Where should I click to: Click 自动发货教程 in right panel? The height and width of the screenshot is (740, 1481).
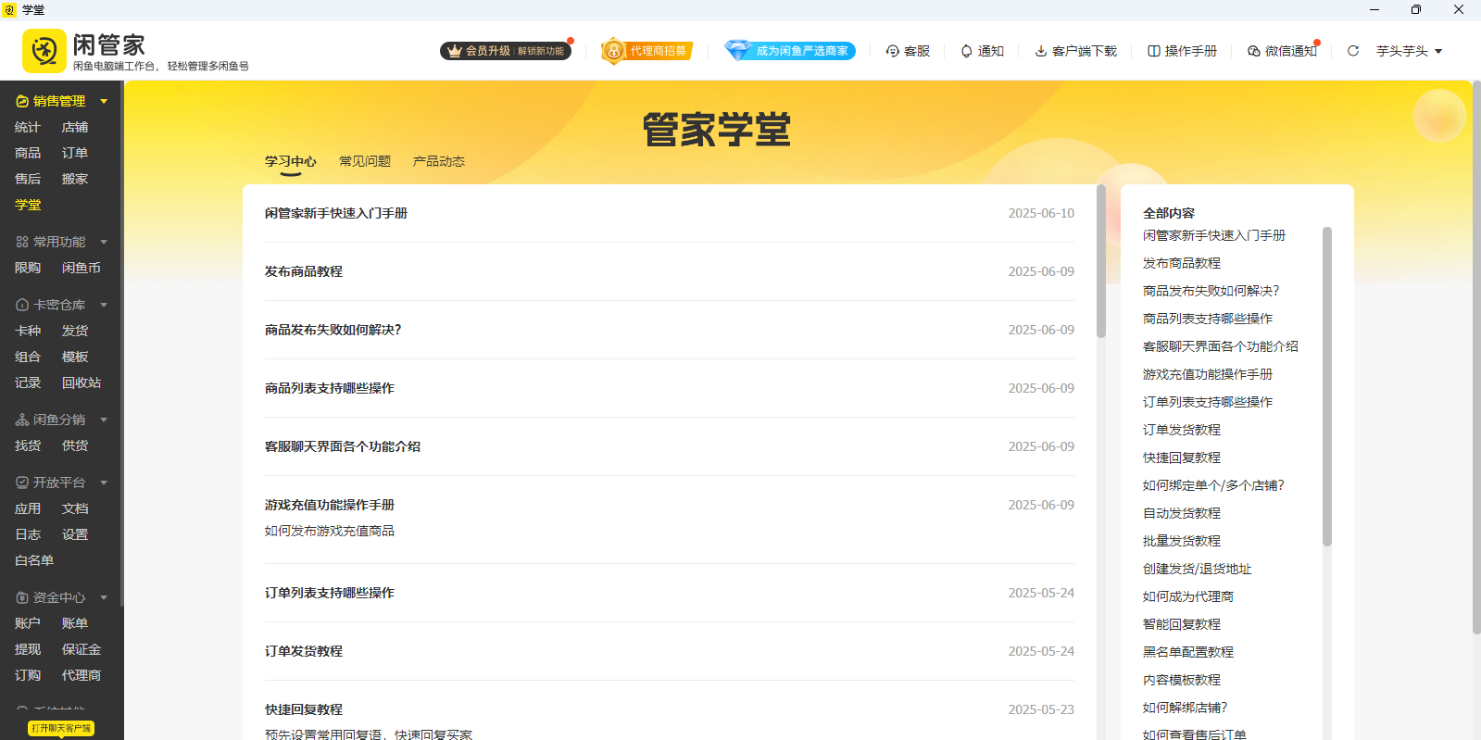pyautogui.click(x=1182, y=513)
